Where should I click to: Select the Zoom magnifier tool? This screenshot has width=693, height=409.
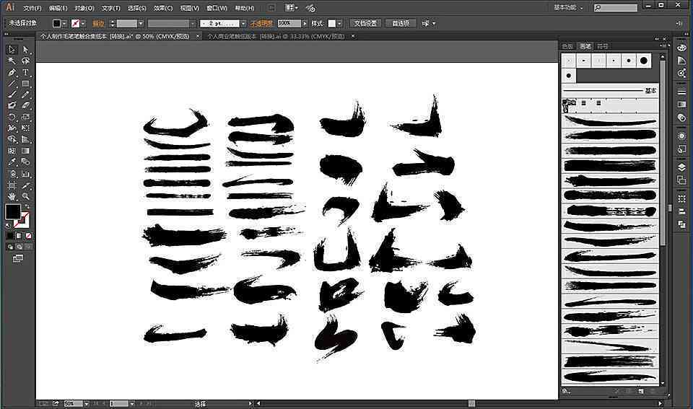tap(26, 196)
